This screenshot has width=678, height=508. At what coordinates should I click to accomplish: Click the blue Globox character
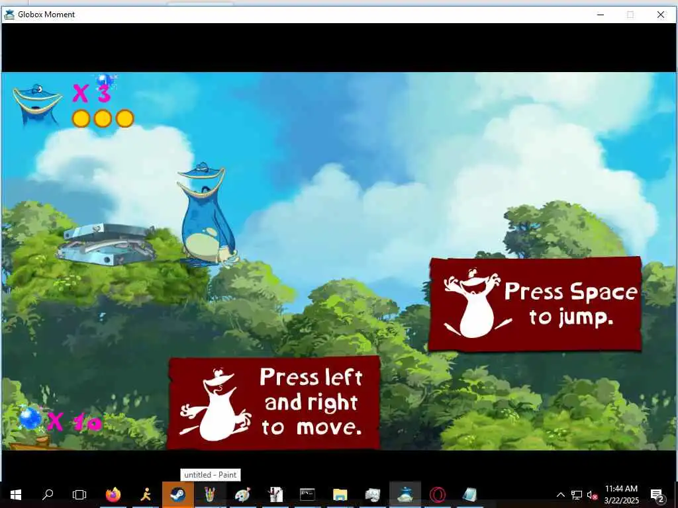207,215
